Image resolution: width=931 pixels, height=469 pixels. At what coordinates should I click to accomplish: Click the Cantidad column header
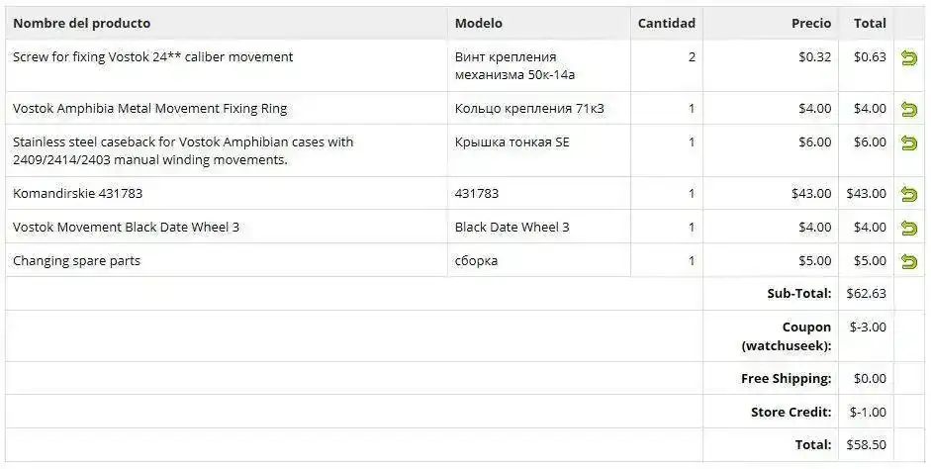tap(666, 23)
